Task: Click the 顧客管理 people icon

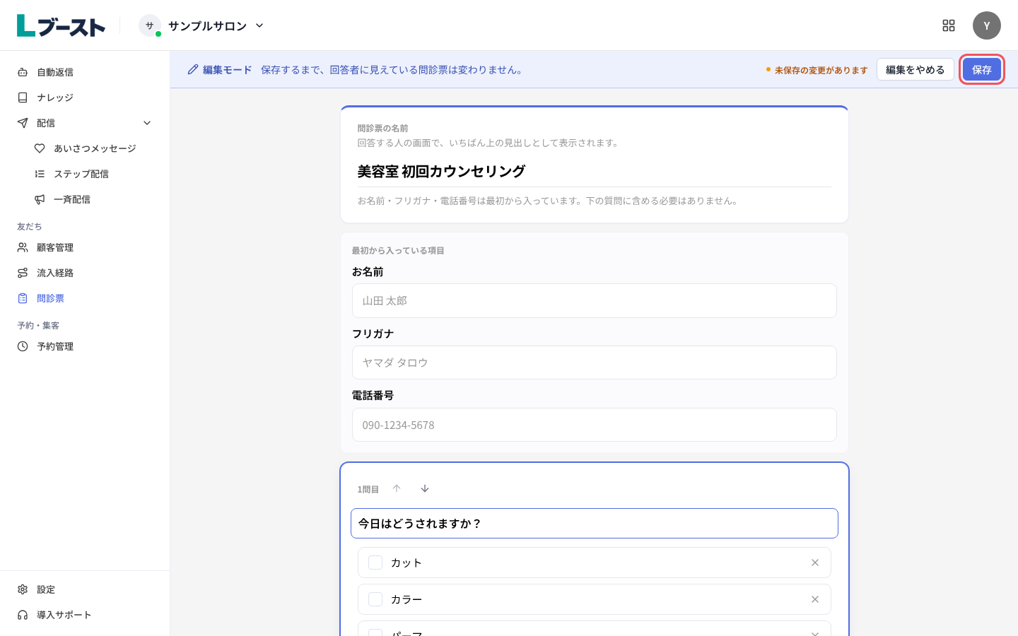Action: click(23, 247)
